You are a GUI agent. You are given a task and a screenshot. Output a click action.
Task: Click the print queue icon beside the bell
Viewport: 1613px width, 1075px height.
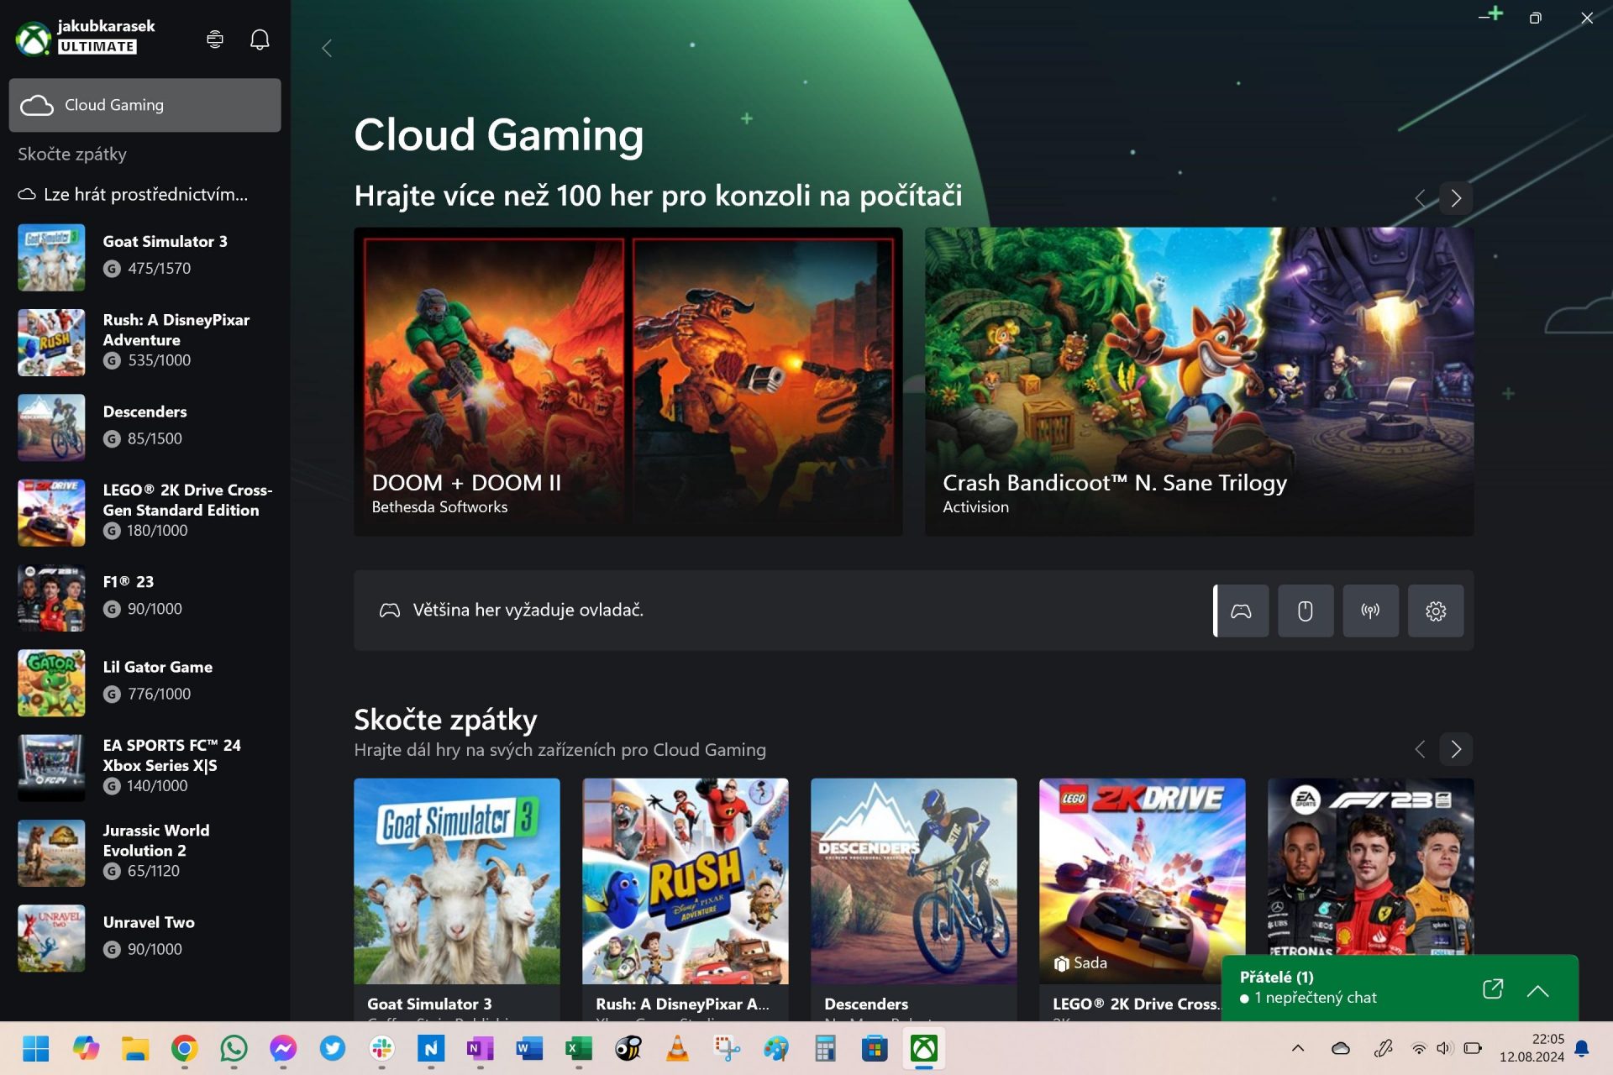215,39
